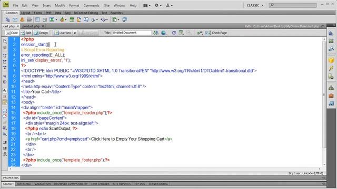Expand the PROPERTIES panel
The image size is (337, 189).
pos(11,178)
